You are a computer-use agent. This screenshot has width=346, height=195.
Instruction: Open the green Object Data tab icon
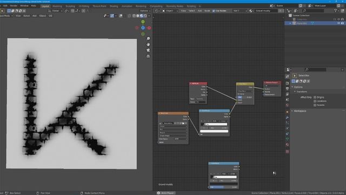(287, 139)
